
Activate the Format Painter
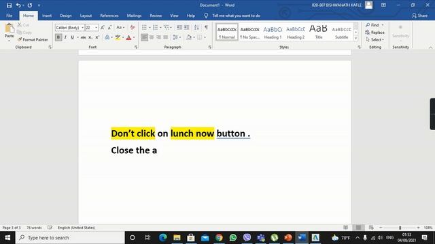tap(33, 40)
